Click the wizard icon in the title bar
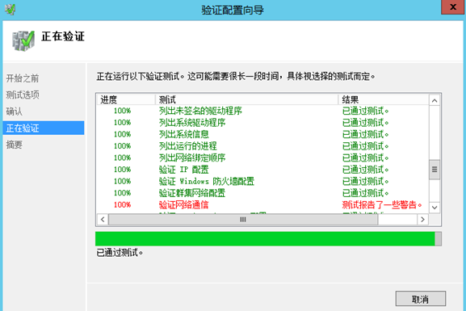This screenshot has height=311, width=466. pos(10,9)
